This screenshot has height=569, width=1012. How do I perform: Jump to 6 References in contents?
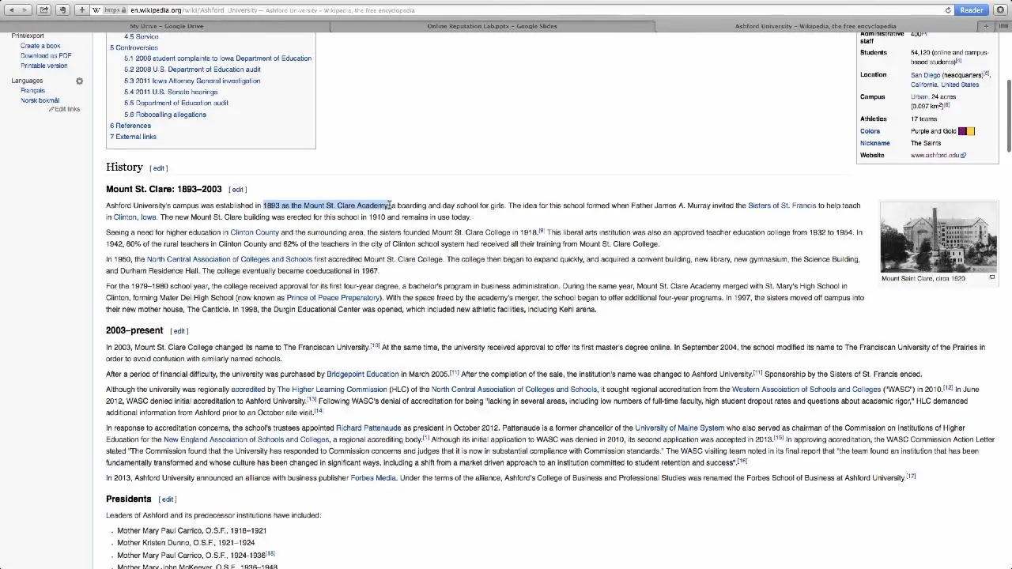(130, 126)
